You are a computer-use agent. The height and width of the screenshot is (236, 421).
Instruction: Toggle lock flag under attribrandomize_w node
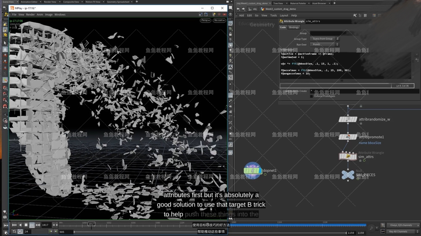[361, 123]
